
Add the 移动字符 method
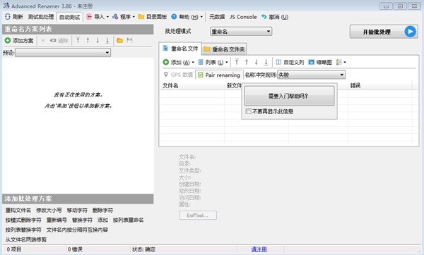tap(77, 210)
